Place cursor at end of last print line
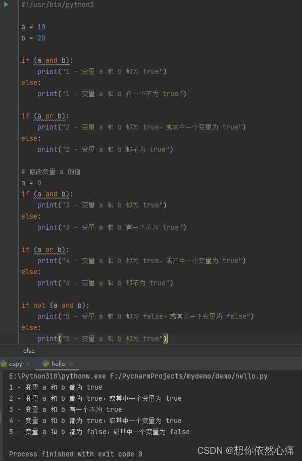 [x=167, y=339]
